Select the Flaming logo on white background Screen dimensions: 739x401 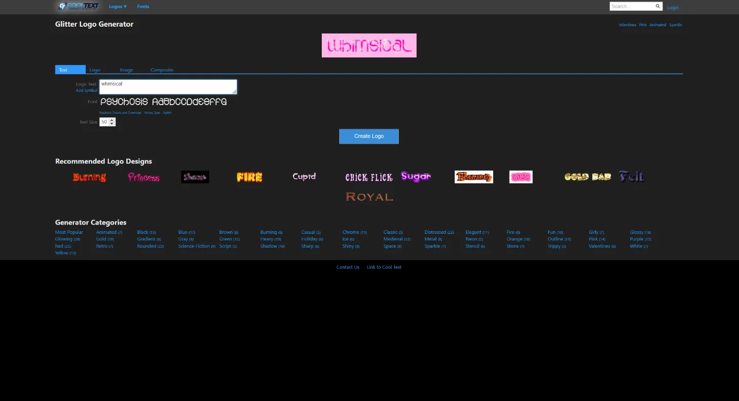pos(474,177)
